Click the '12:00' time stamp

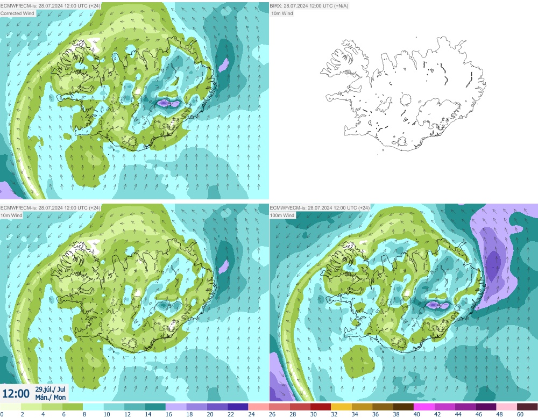[16, 393]
